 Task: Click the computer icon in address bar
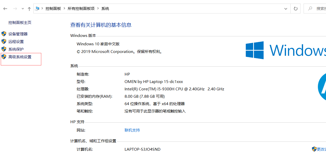37,8
